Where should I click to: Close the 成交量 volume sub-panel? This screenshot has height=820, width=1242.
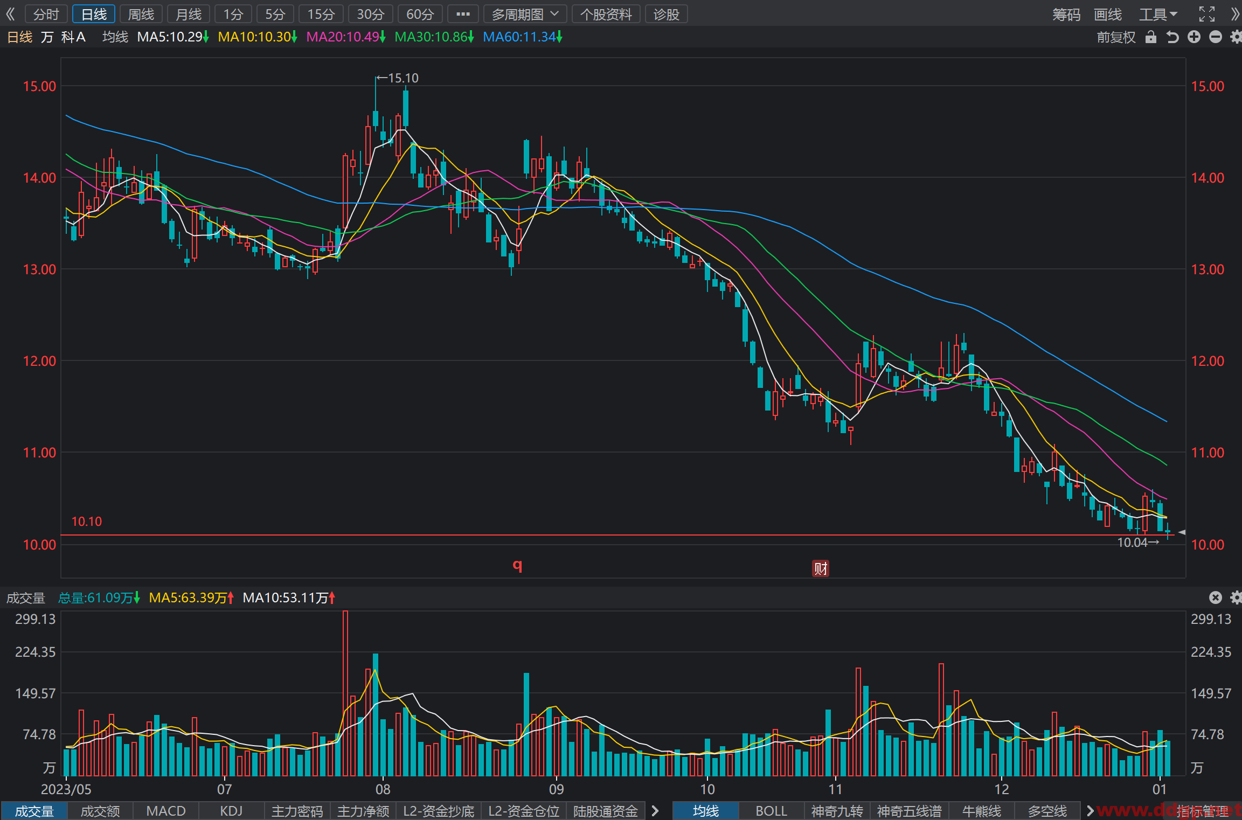[1216, 597]
